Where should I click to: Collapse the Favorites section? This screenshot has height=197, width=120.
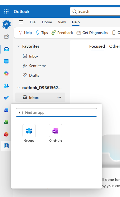coord(19,46)
